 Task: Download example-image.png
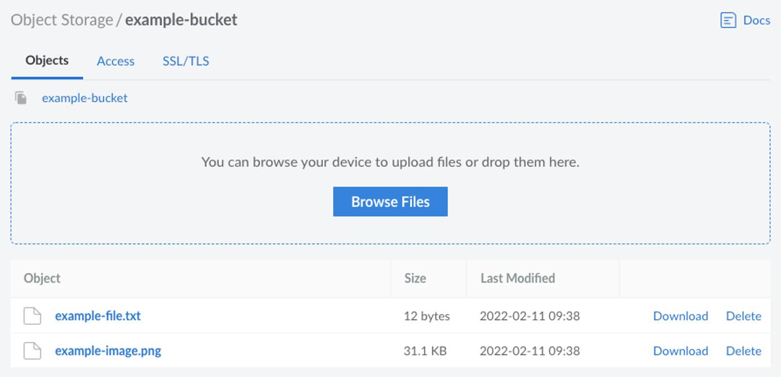[680, 351]
